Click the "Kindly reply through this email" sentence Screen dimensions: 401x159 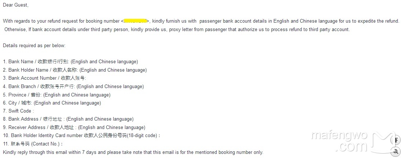133,152
